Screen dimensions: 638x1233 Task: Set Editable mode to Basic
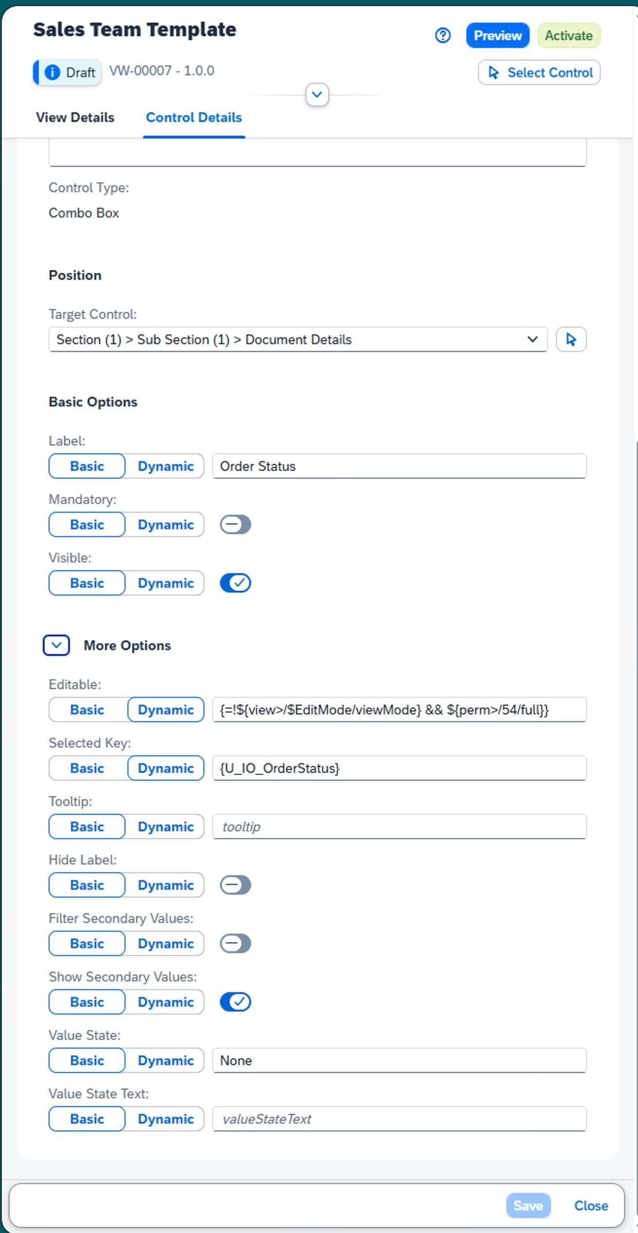tap(87, 710)
